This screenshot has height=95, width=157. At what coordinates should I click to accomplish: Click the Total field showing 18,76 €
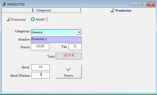point(69,56)
